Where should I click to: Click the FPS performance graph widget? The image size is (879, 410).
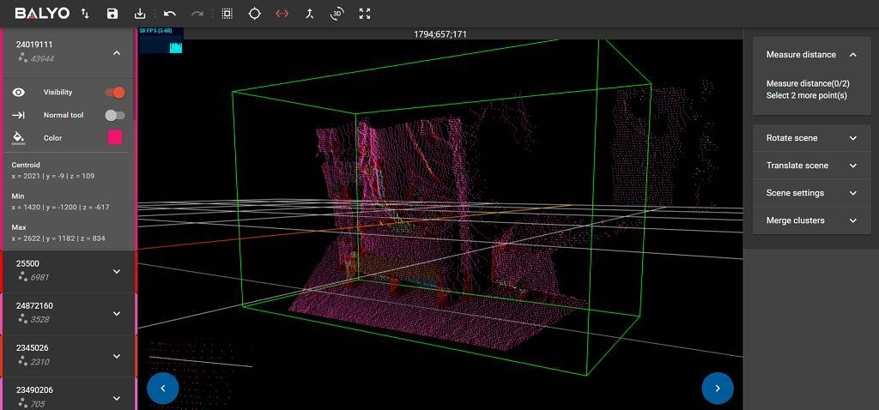[x=161, y=41]
